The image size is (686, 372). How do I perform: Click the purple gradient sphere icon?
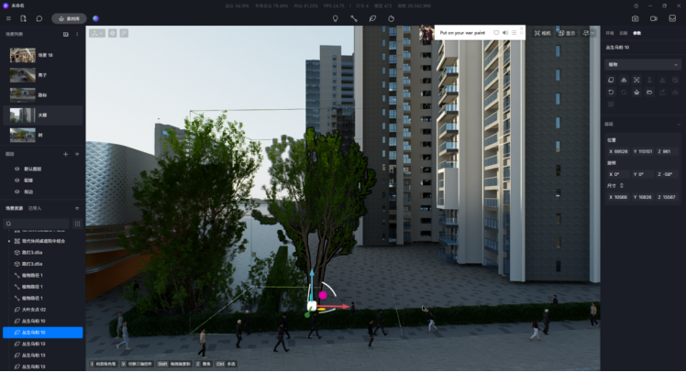click(x=96, y=18)
